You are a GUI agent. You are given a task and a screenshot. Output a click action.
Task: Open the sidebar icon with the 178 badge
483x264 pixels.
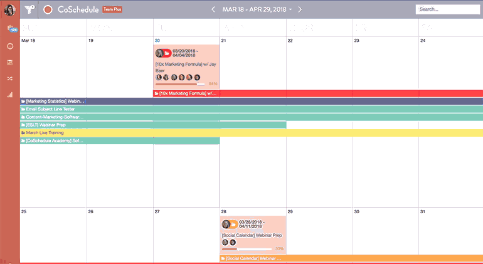12,29
